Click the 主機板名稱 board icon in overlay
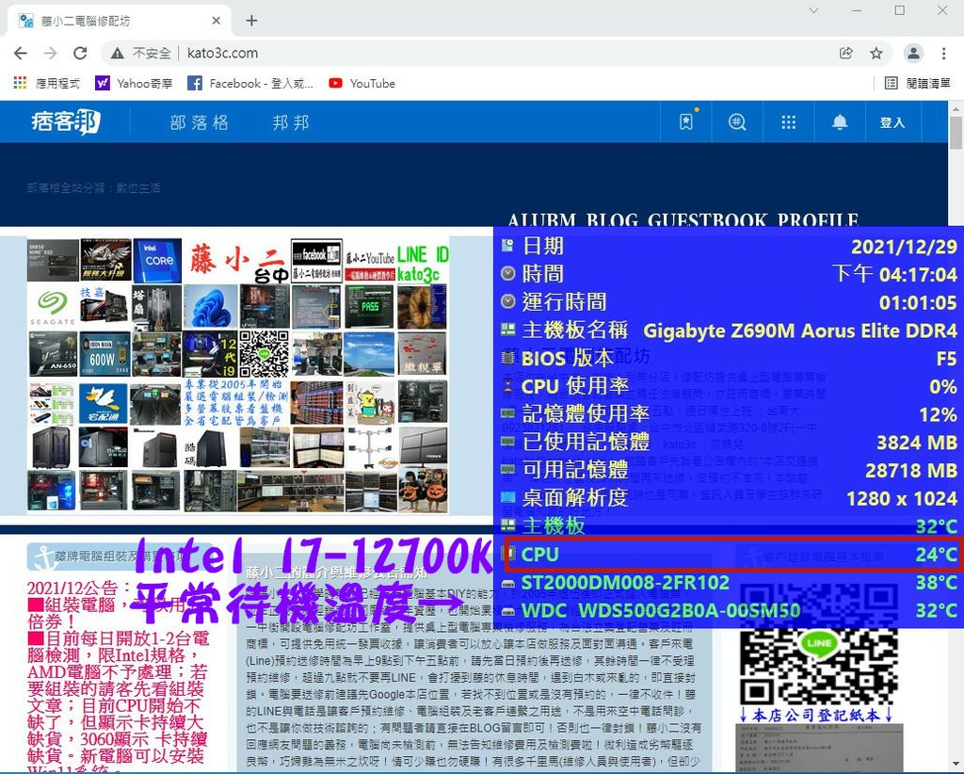 (507, 331)
